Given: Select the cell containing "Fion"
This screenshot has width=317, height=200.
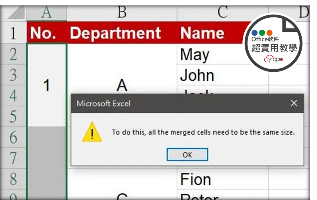Looking at the screenshot, I should point(223,179).
